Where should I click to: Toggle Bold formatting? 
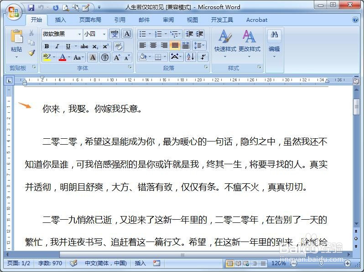click(x=47, y=46)
